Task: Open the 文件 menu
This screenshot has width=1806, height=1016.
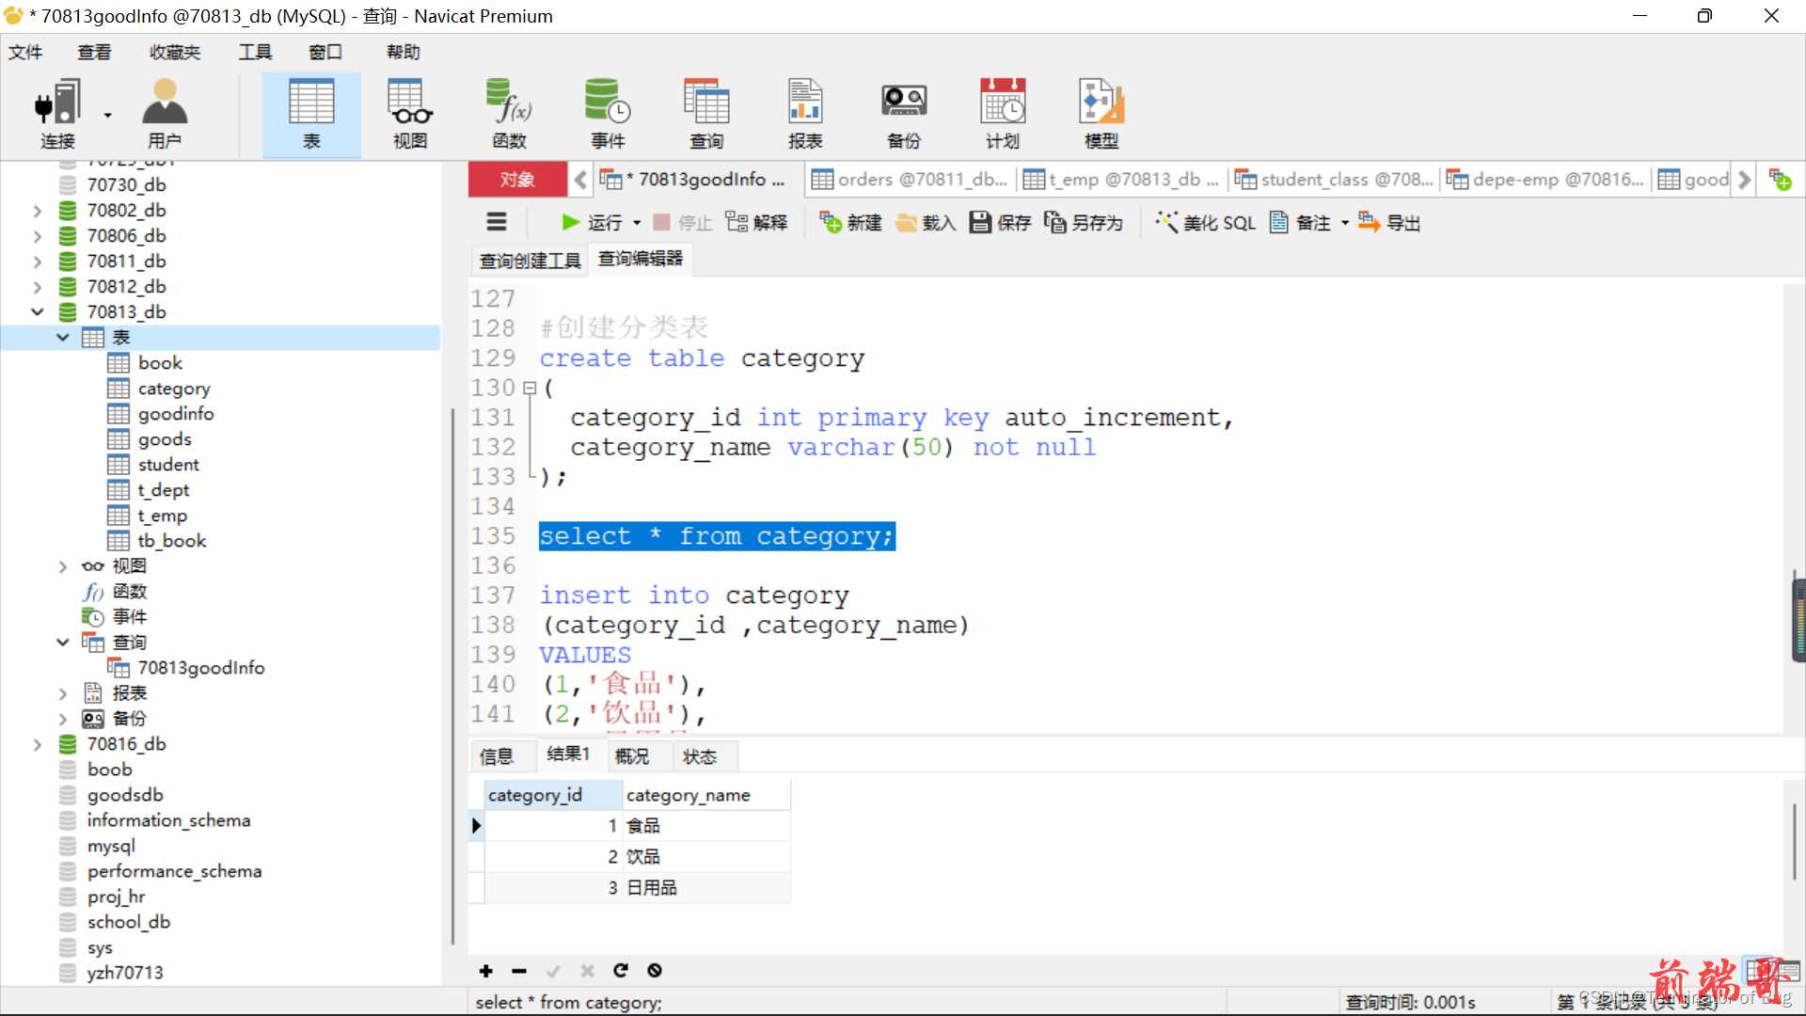Action: point(25,52)
